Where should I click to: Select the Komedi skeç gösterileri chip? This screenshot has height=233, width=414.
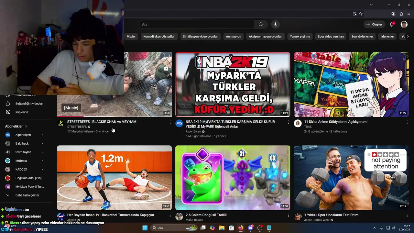click(x=159, y=37)
